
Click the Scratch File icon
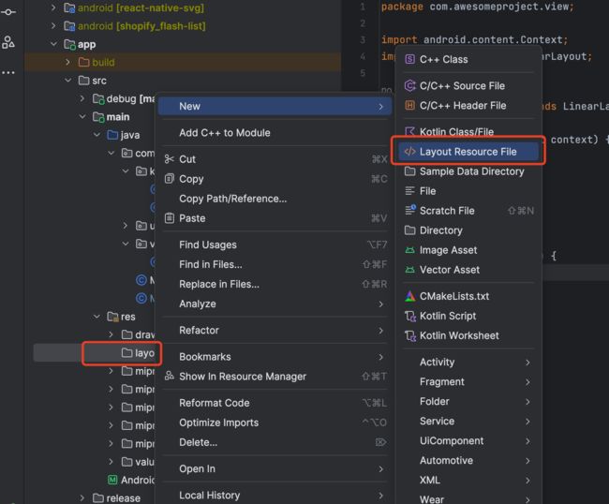pos(410,211)
